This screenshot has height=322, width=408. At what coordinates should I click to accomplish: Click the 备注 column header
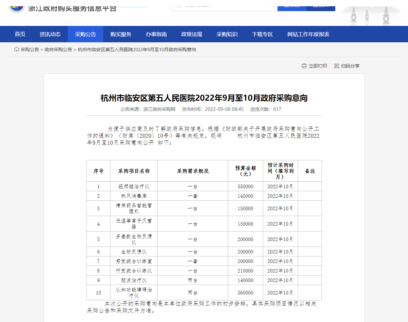point(310,171)
